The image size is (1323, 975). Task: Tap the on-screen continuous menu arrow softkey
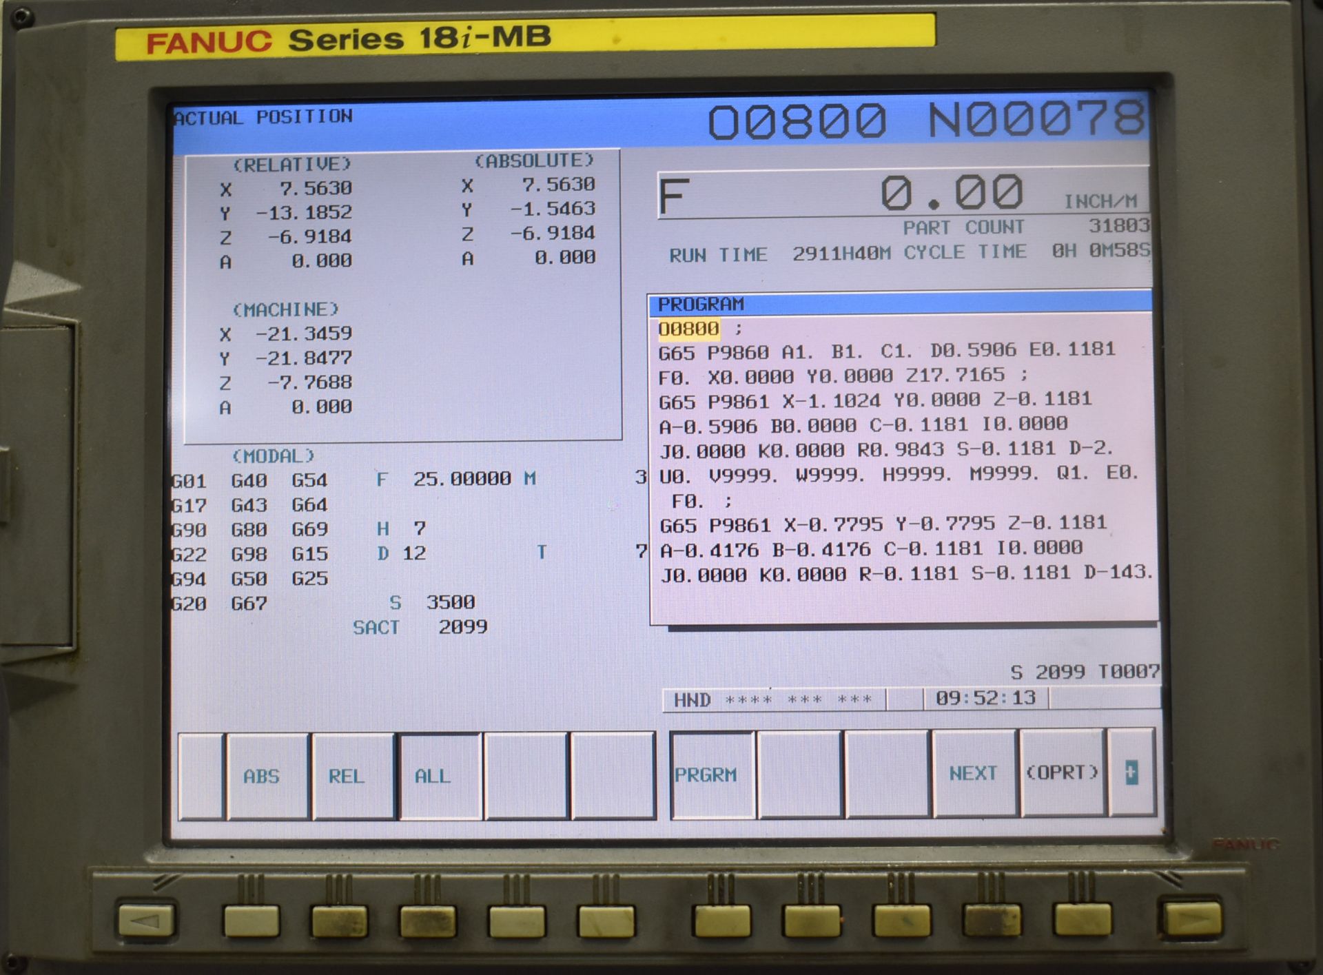click(1131, 772)
